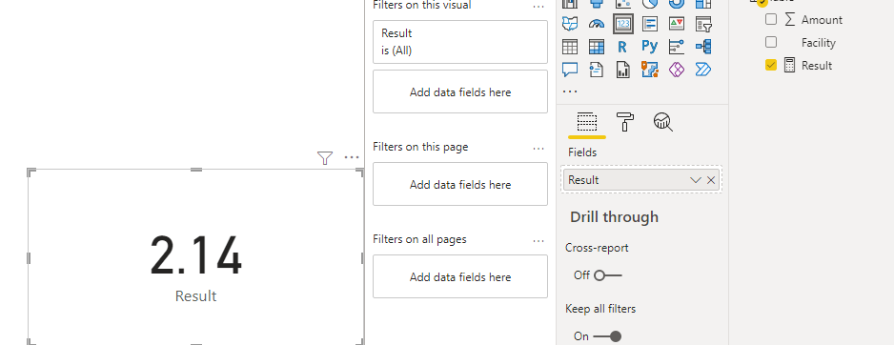Viewport: 894px width, 345px height.
Task: Click the Filters on this page label
Action: click(420, 147)
